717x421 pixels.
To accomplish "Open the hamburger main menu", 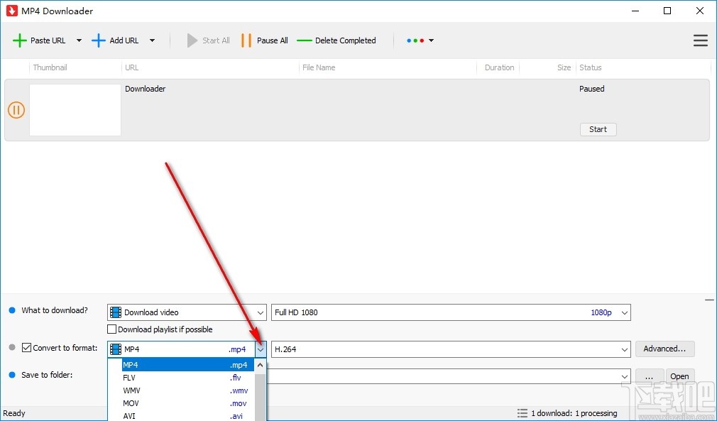I will point(701,40).
